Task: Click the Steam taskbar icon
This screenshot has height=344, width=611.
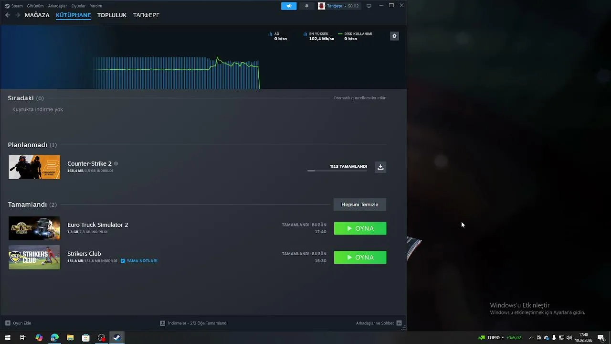Action: (x=117, y=338)
